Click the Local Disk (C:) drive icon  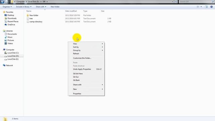tap(6, 53)
